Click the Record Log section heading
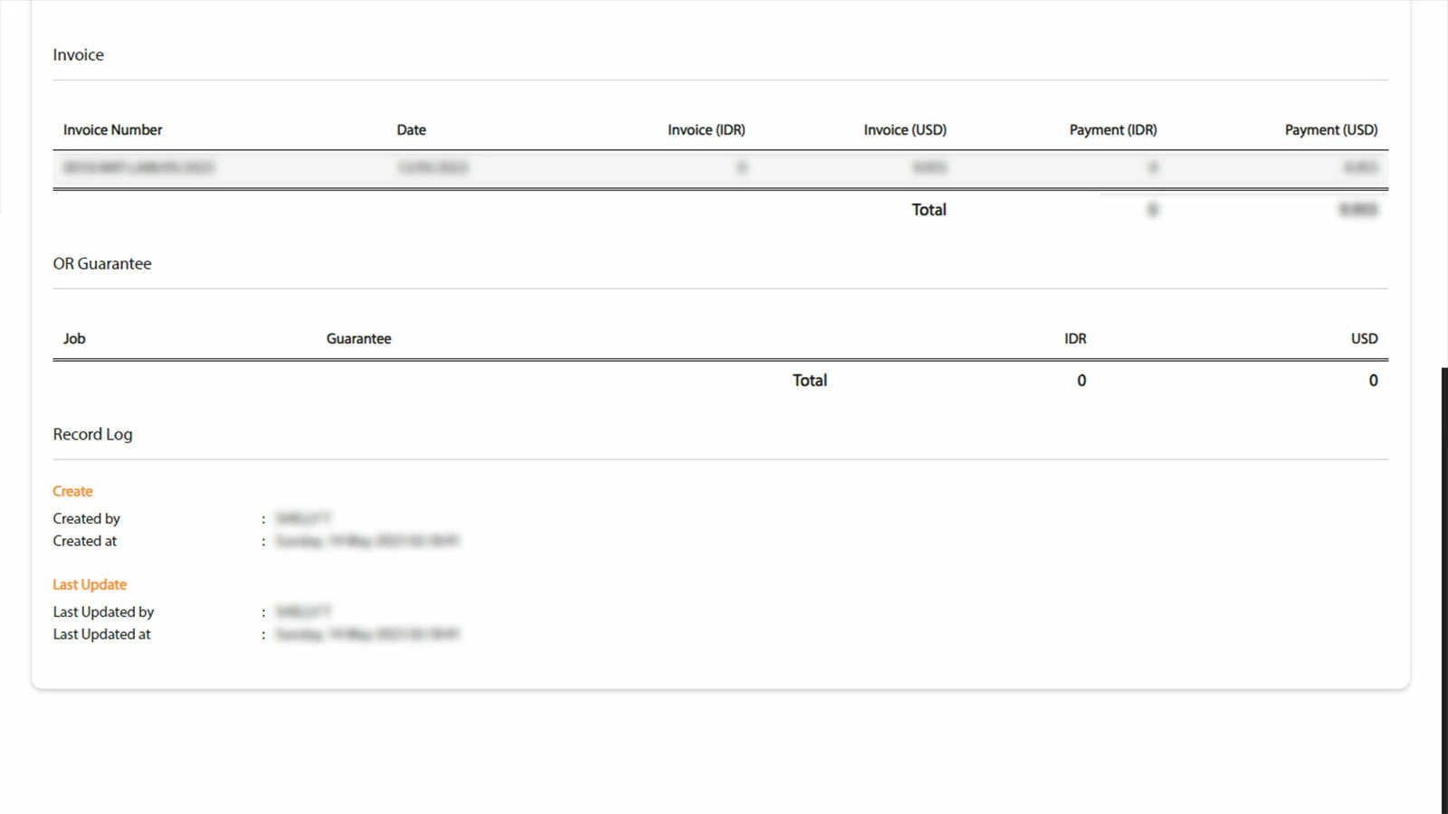Viewport: 1448px width, 814px height. click(92, 435)
